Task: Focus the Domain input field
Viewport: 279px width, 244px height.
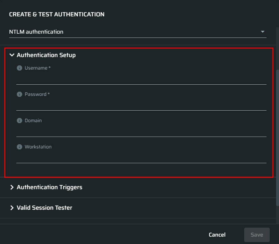Action: (141, 131)
